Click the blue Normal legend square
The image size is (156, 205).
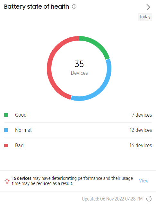[6, 130]
